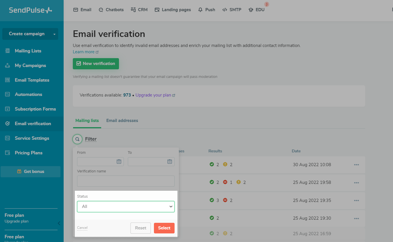Expand the Create campaign dropdown arrow
The image size is (393, 242).
pyautogui.click(x=54, y=34)
